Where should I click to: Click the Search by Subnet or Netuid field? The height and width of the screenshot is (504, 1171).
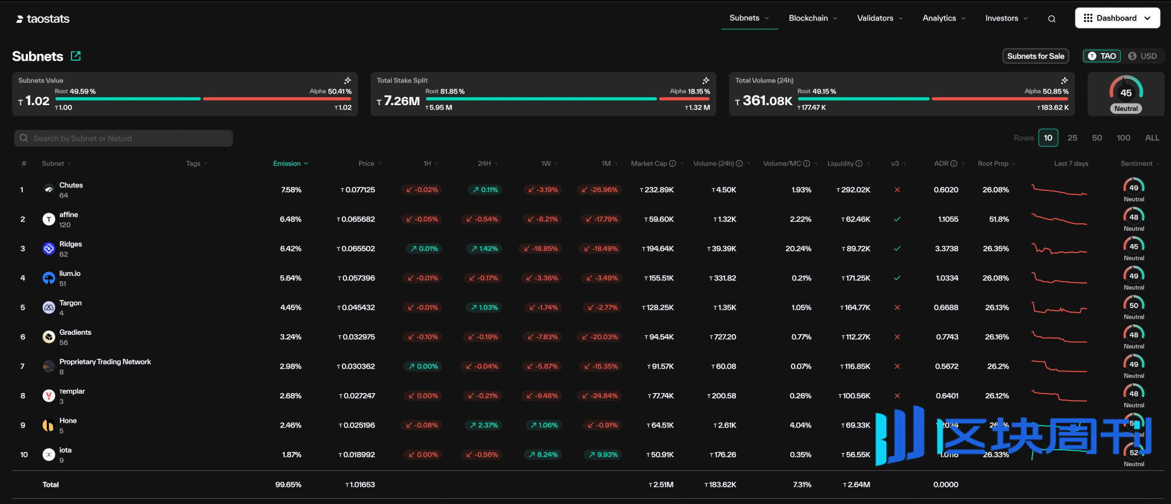(124, 138)
